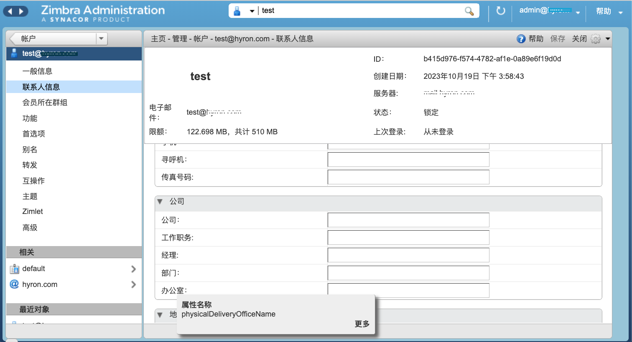Run search with the magnifier icon

[x=469, y=11]
